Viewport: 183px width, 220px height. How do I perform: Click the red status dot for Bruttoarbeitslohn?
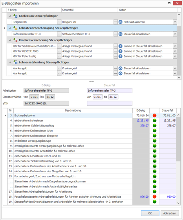click(x=154, y=115)
